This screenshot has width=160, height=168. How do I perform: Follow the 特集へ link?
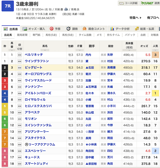(135, 18)
